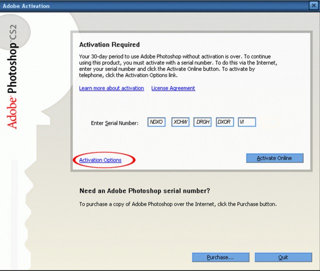Click the 'To purchase a copy' instruction text
This screenshot has height=271, width=320.
[x=178, y=204]
